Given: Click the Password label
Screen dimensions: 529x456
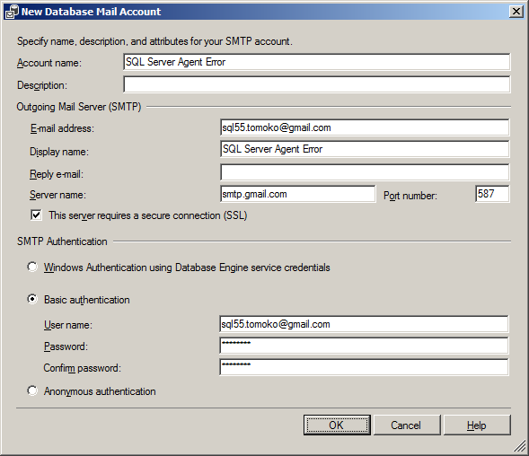Looking at the screenshot, I should pyautogui.click(x=66, y=346).
